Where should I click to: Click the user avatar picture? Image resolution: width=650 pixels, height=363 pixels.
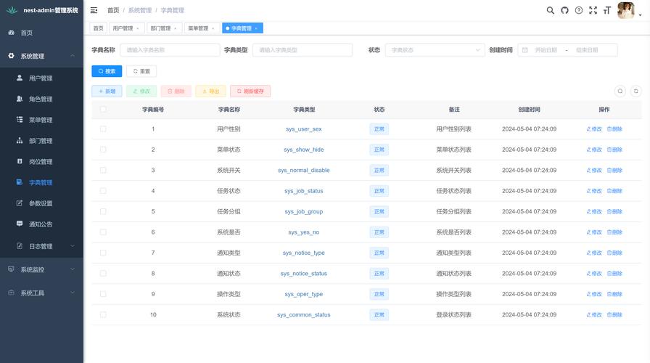625,10
